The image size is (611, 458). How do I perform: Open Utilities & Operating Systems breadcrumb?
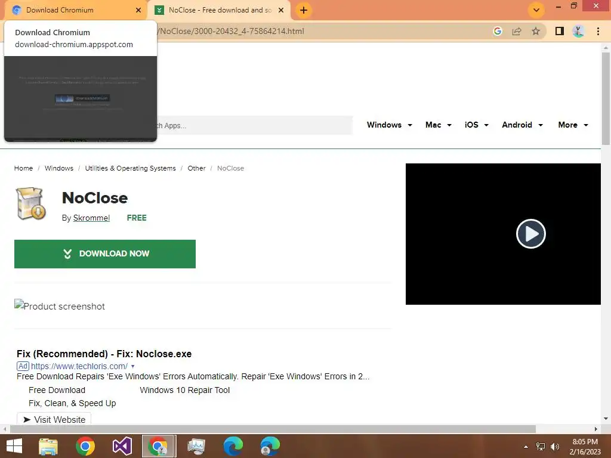point(130,168)
